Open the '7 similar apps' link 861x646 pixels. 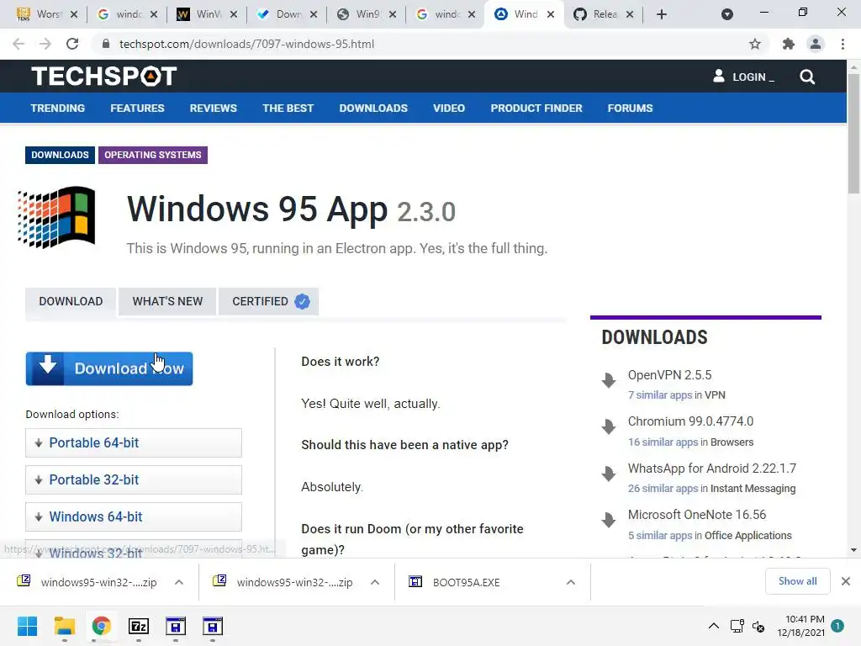pos(660,395)
